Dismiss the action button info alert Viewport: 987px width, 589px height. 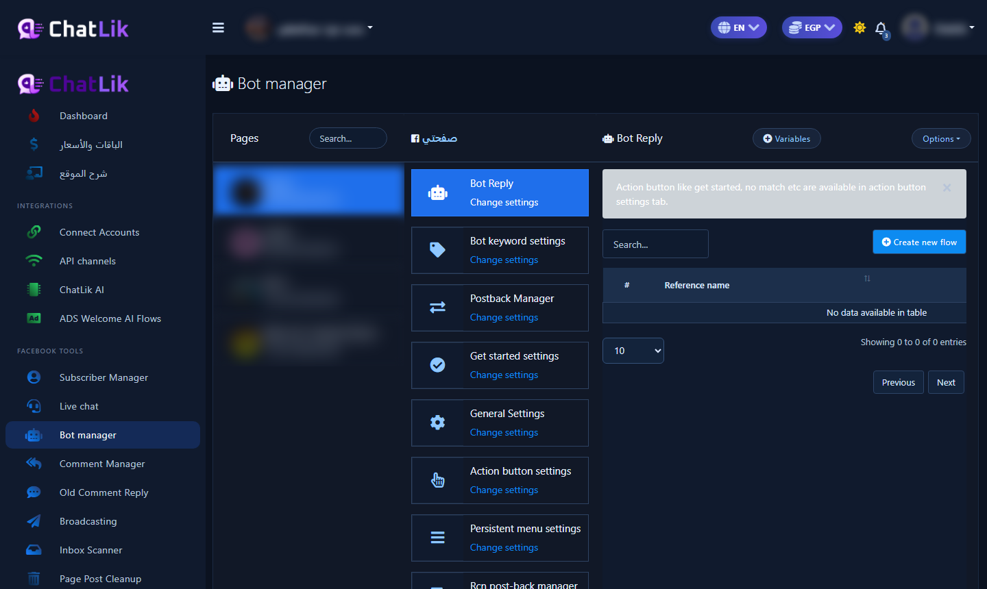coord(947,188)
